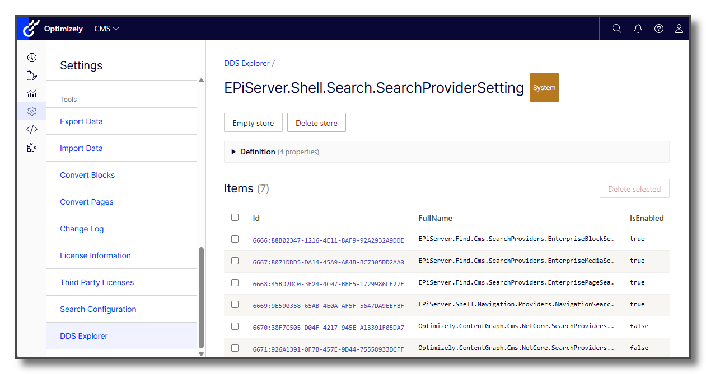This screenshot has height=374, width=706.
Task: Open item 6670:38F7C505 Id link
Action: (x=328, y=327)
